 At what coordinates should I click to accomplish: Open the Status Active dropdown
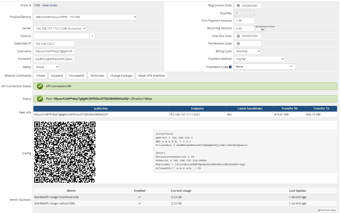[x=46, y=67]
